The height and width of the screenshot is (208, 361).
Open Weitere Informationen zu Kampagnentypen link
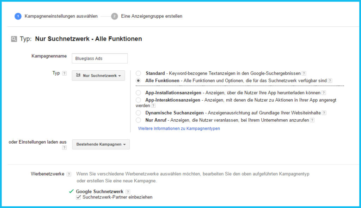click(179, 129)
